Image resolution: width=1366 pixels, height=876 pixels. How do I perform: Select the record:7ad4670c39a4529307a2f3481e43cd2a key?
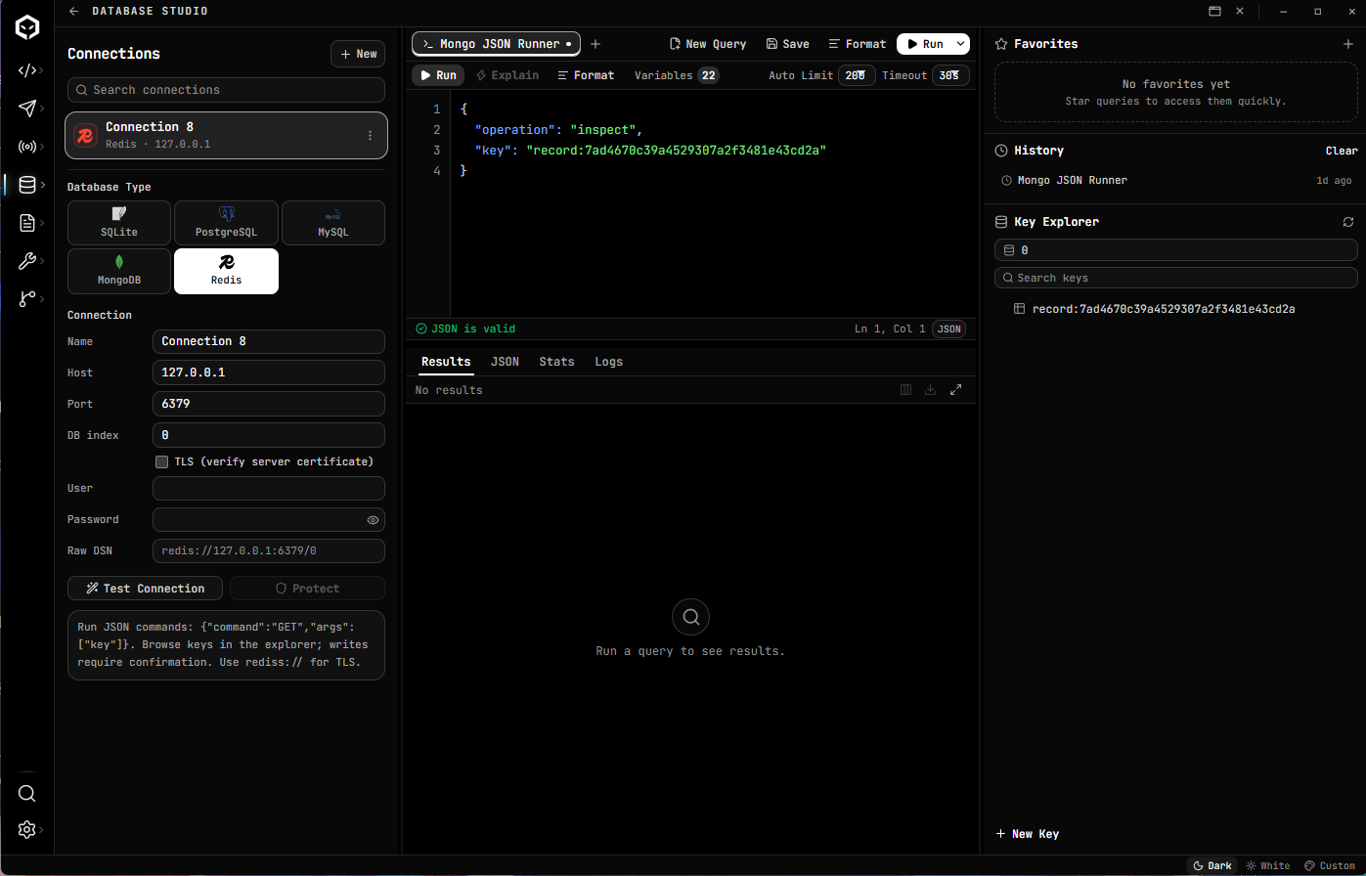point(1164,309)
